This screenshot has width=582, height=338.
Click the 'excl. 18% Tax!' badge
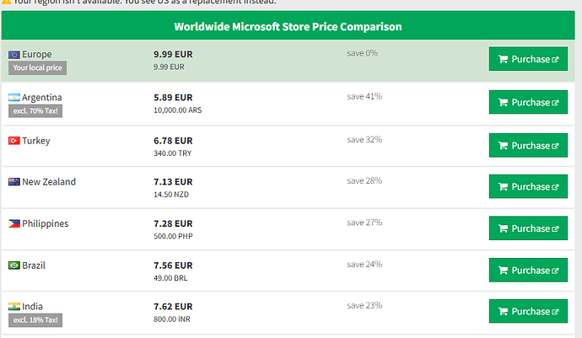click(37, 320)
